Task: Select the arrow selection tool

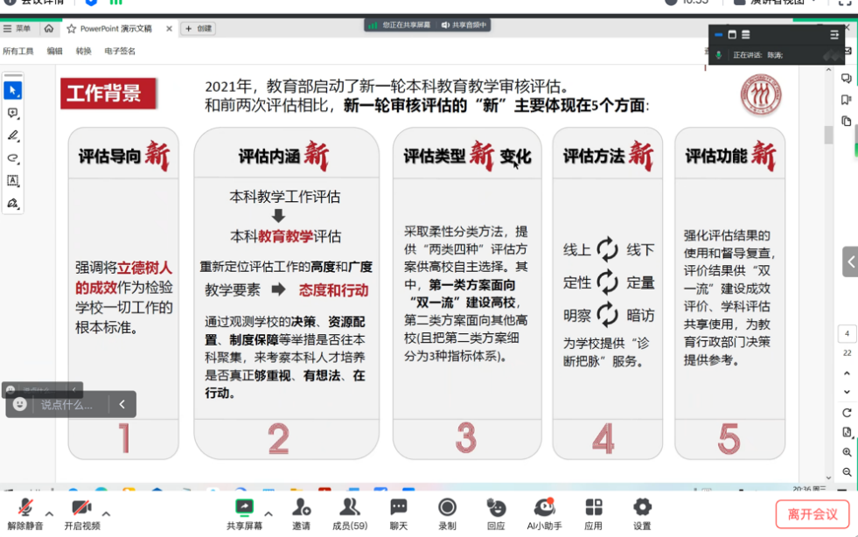Action: pos(12,91)
